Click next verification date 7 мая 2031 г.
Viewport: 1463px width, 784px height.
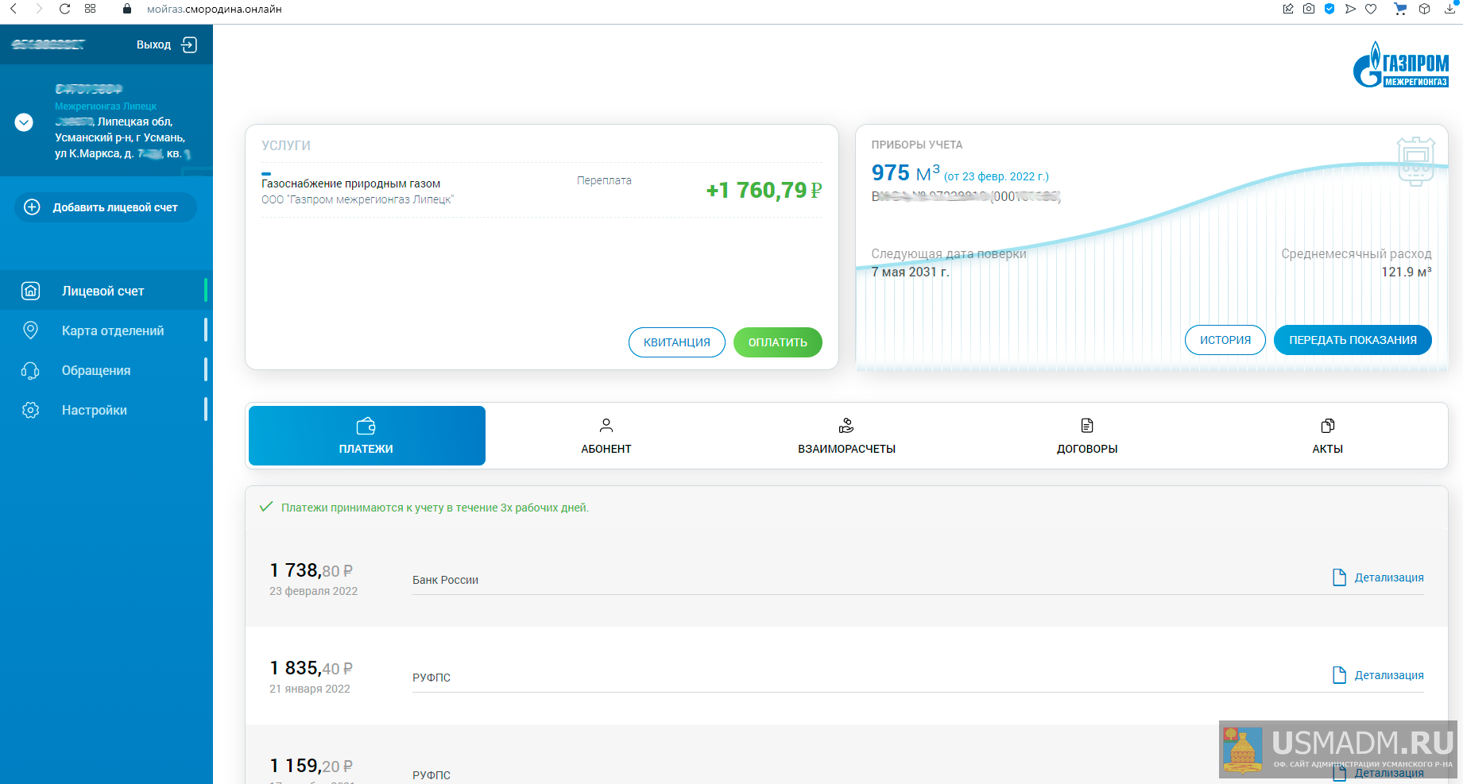(x=911, y=272)
